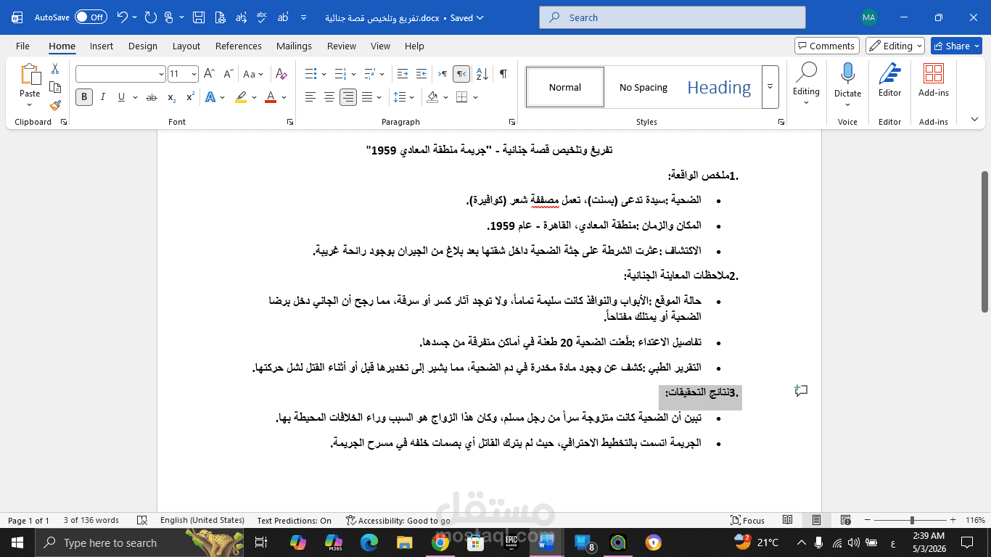
Task: Open font name dropdown
Action: (x=161, y=74)
